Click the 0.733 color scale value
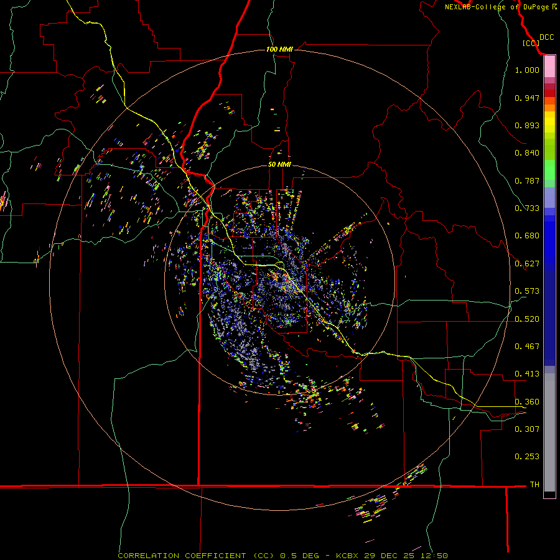Image resolution: width=560 pixels, height=560 pixels. (x=527, y=208)
